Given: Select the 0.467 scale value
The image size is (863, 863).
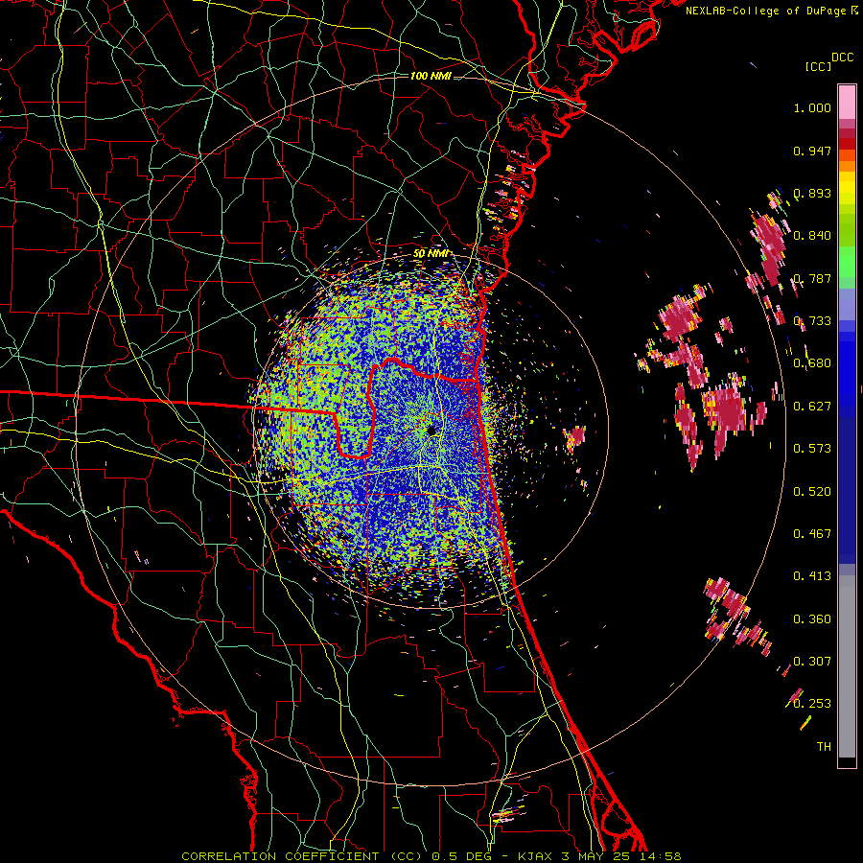Looking at the screenshot, I should pos(812,534).
